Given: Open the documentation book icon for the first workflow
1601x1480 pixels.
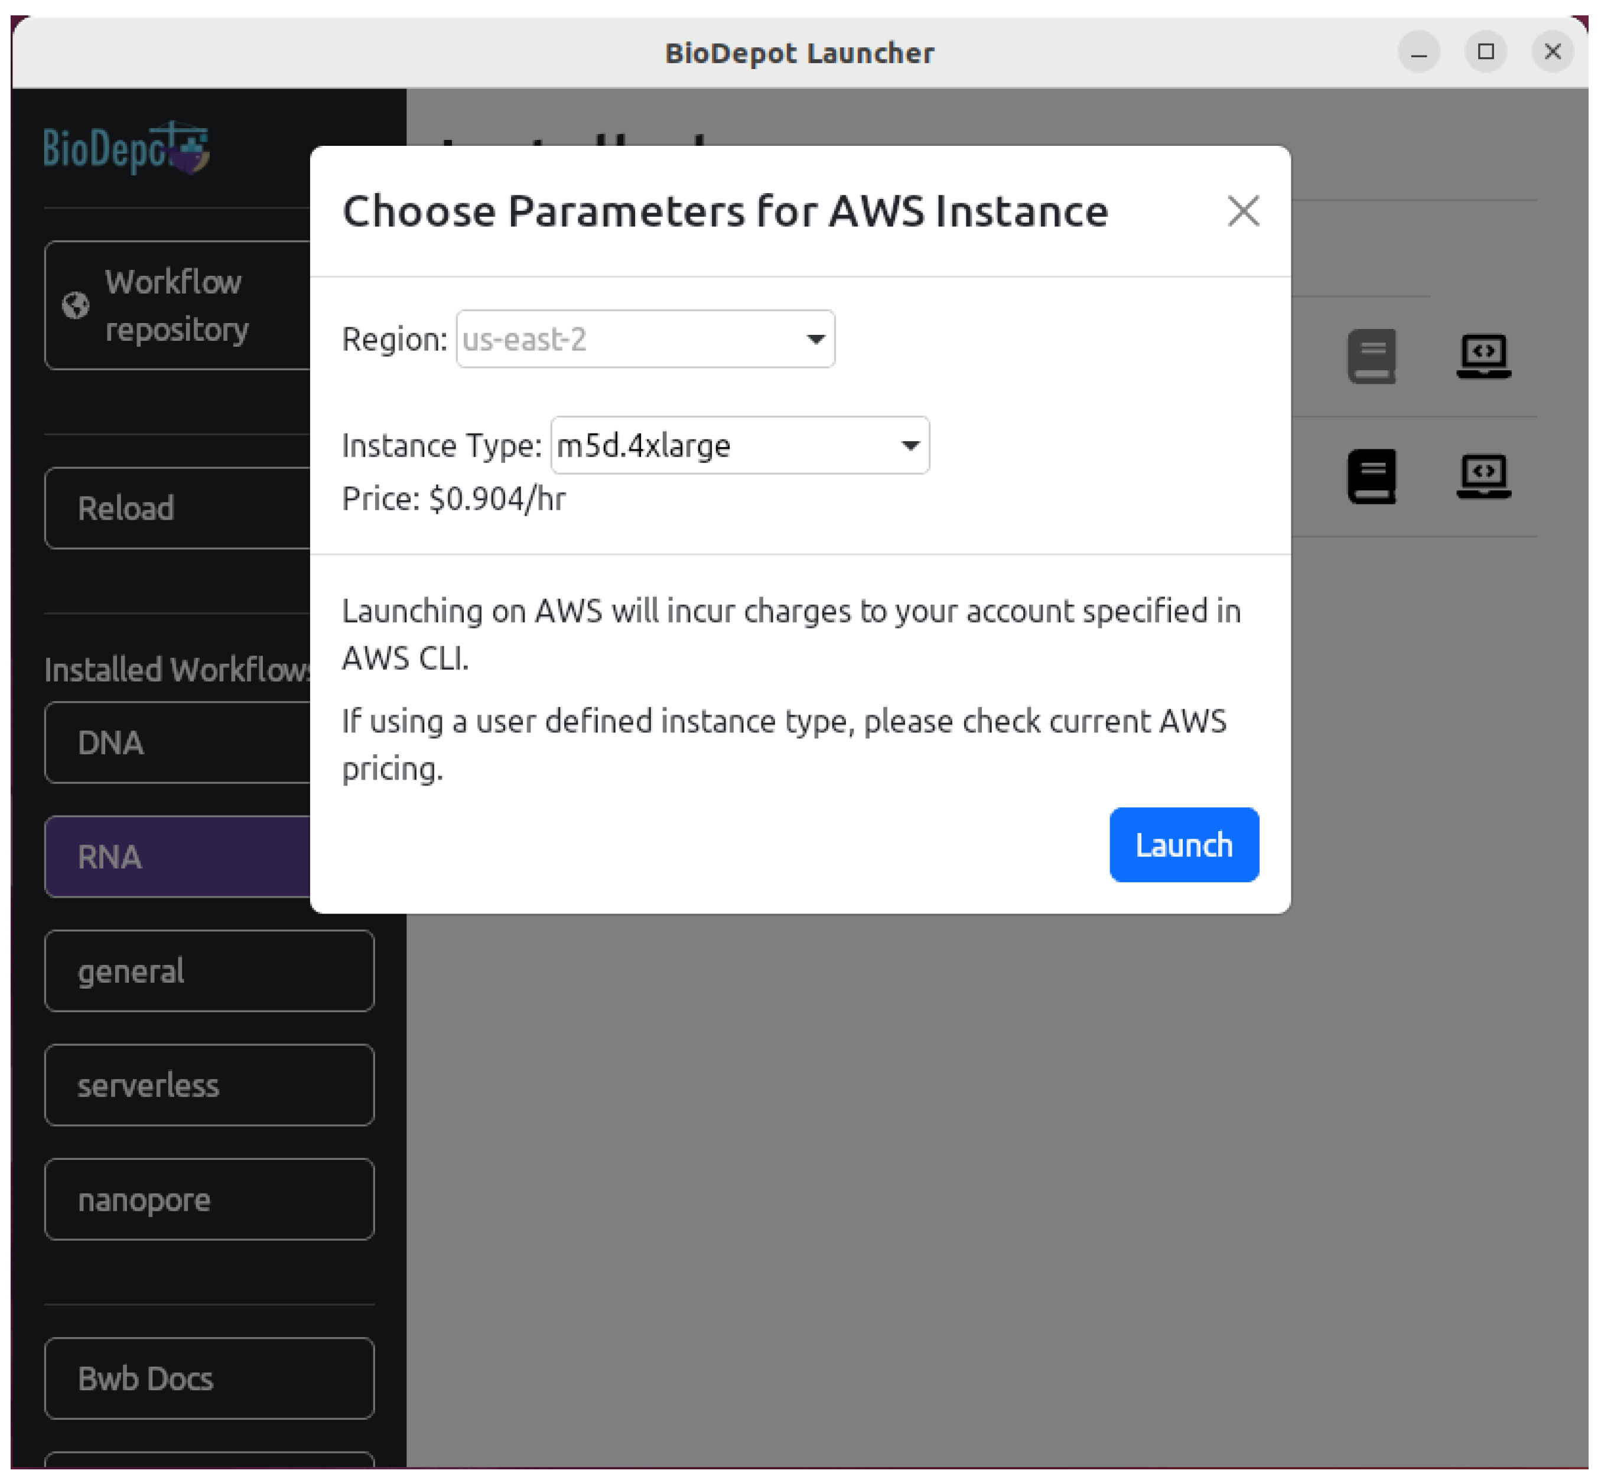Looking at the screenshot, I should [x=1372, y=358].
